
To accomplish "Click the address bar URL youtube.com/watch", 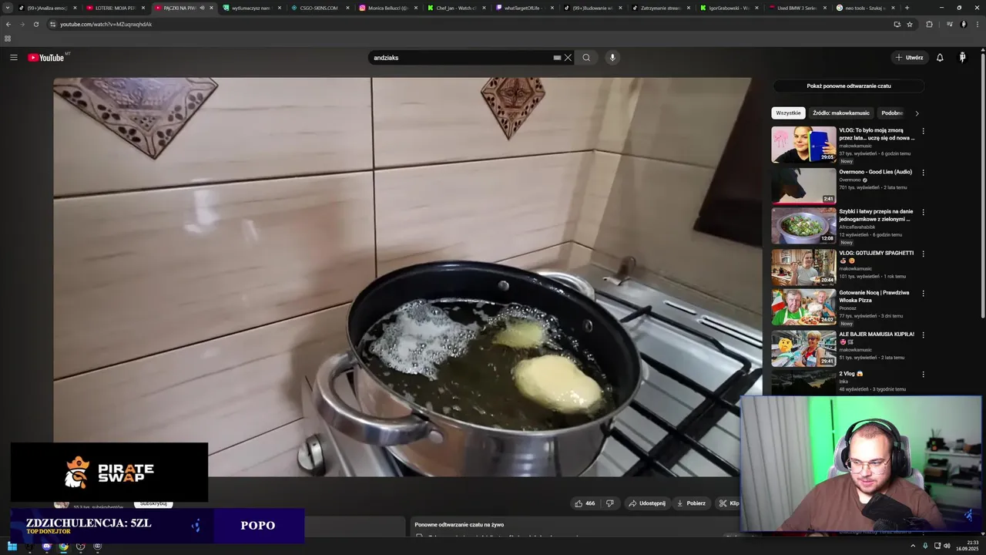I will pos(106,24).
